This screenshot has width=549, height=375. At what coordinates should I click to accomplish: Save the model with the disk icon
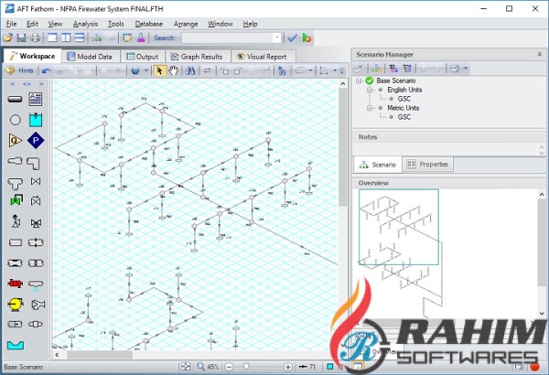[21, 37]
